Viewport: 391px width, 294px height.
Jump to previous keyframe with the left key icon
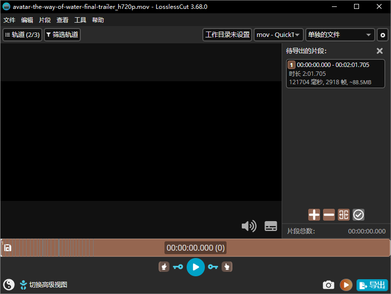pyautogui.click(x=178, y=267)
